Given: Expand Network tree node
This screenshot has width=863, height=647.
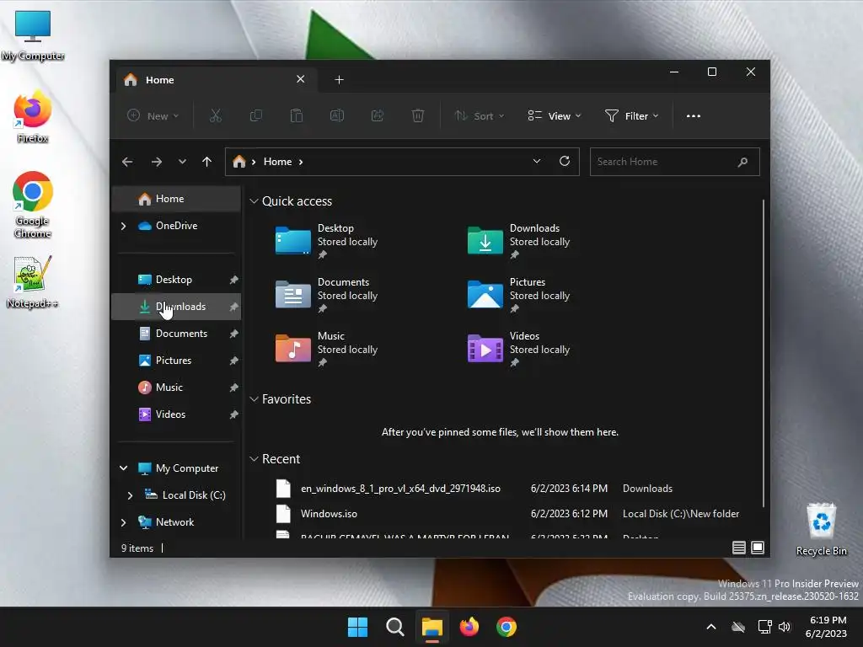Looking at the screenshot, I should 123,522.
